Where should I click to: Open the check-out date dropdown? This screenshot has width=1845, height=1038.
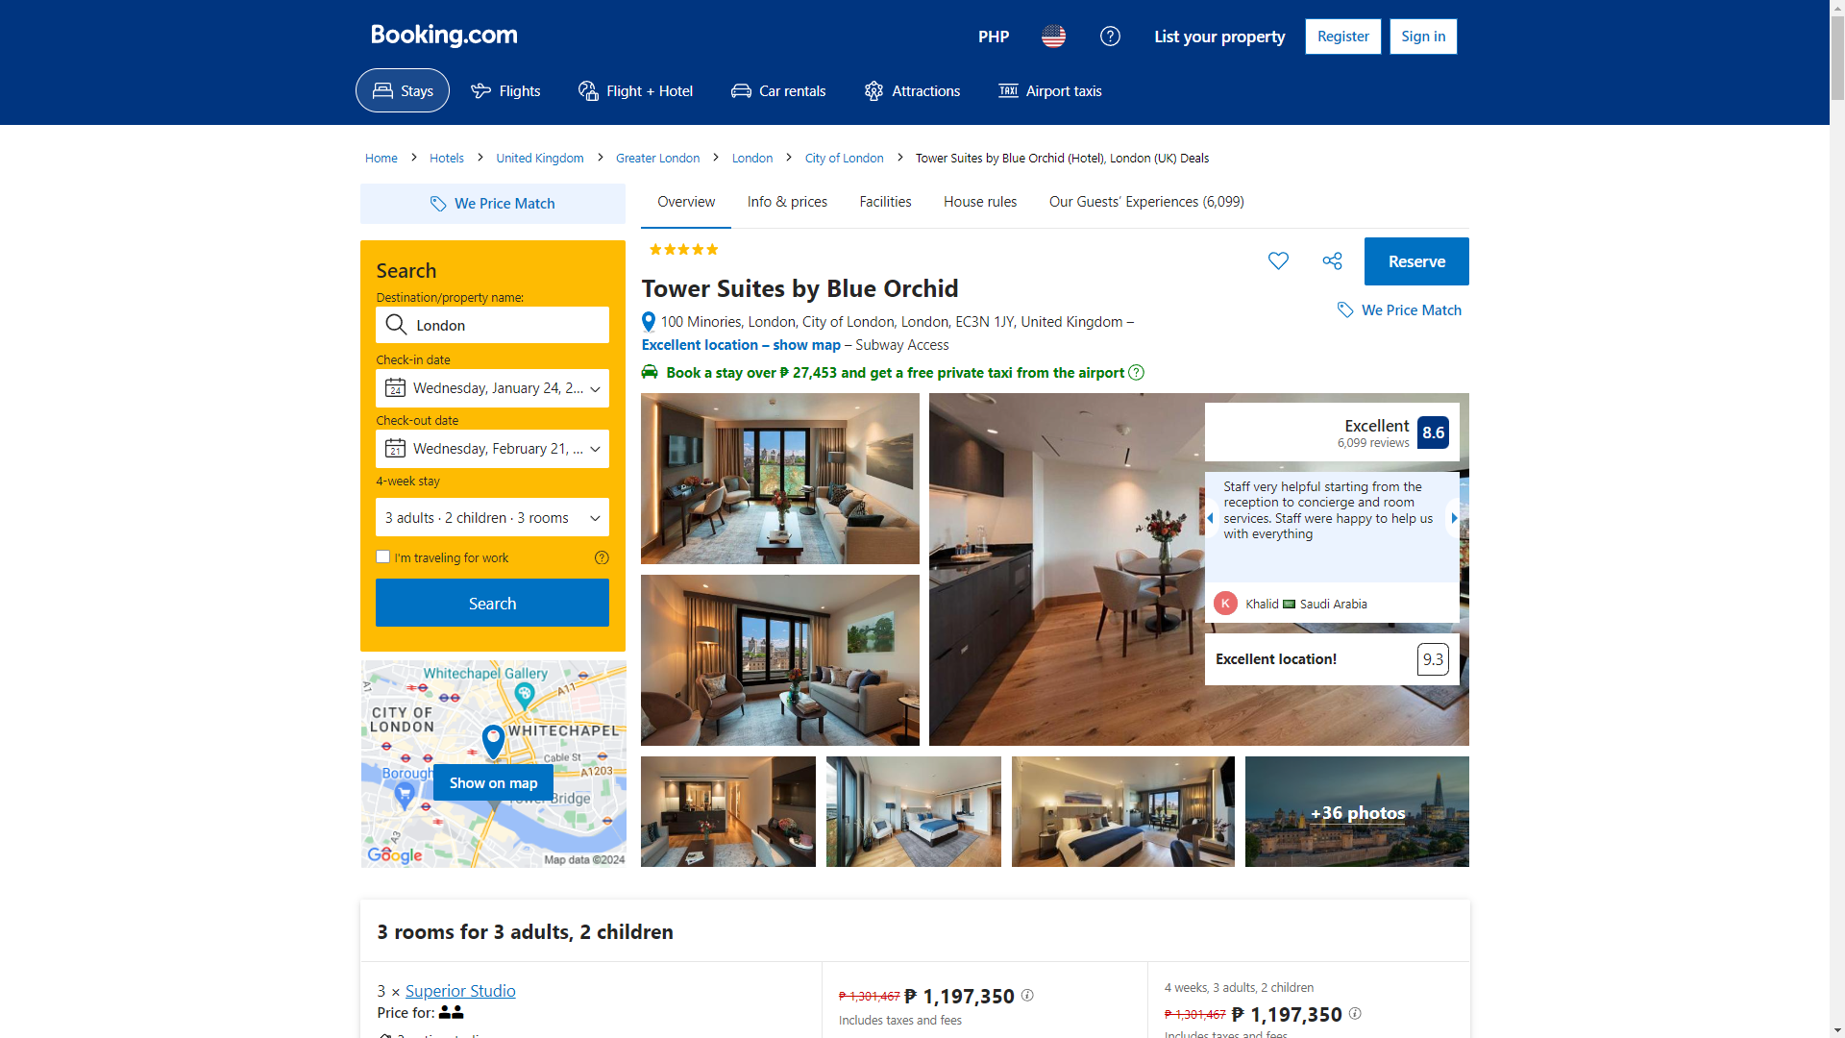(x=492, y=449)
